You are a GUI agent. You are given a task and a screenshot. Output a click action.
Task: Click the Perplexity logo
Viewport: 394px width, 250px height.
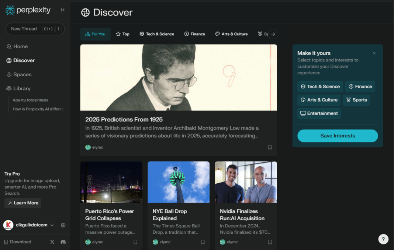click(x=28, y=10)
